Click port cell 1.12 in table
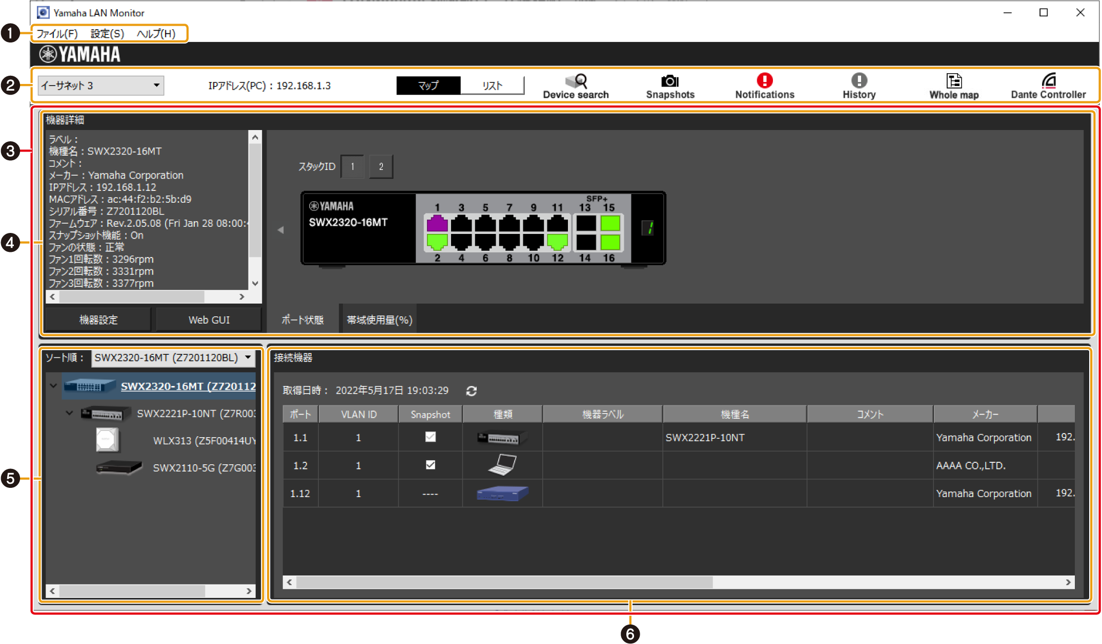Viewport: 1102px width, 644px height. tap(300, 493)
